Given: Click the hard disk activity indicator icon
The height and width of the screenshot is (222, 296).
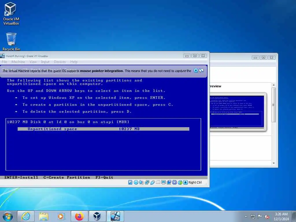Looking at the screenshot, I should (130, 182).
